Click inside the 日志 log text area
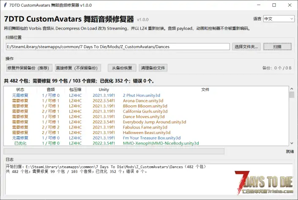The width and height of the screenshot is (298, 200). (149, 179)
